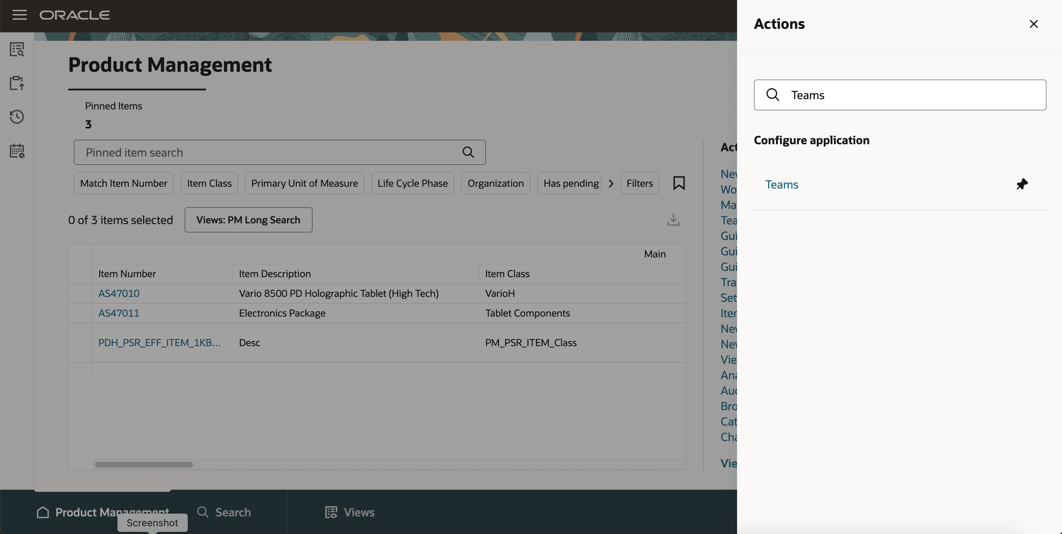Switch to the Views bottom tab
The width and height of the screenshot is (1062, 534).
click(x=350, y=512)
